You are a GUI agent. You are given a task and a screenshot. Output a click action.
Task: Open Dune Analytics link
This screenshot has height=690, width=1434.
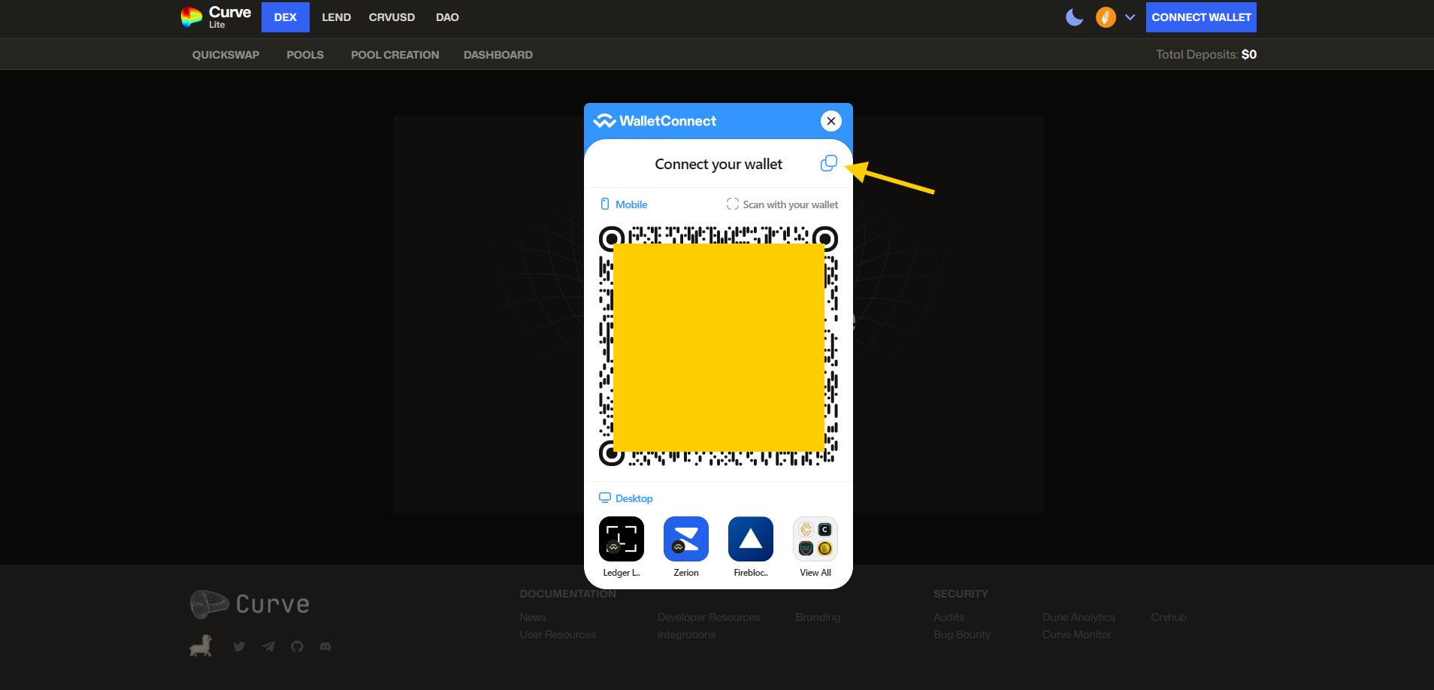(x=1079, y=617)
